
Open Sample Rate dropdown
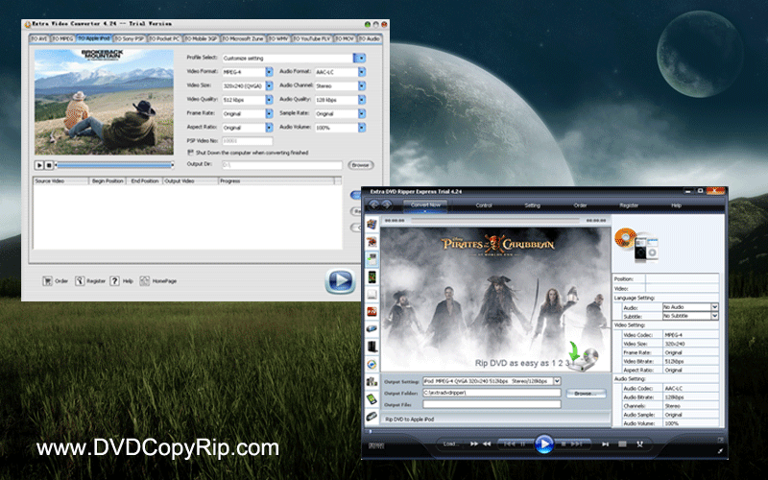362,113
